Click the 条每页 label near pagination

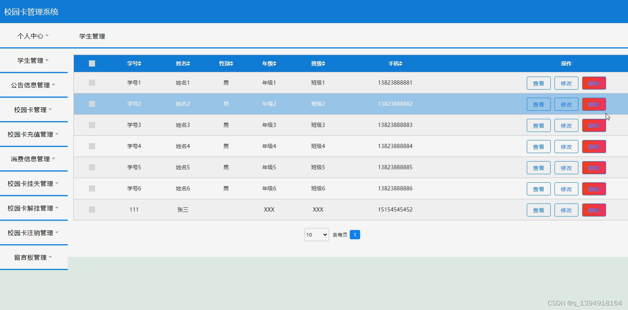340,235
